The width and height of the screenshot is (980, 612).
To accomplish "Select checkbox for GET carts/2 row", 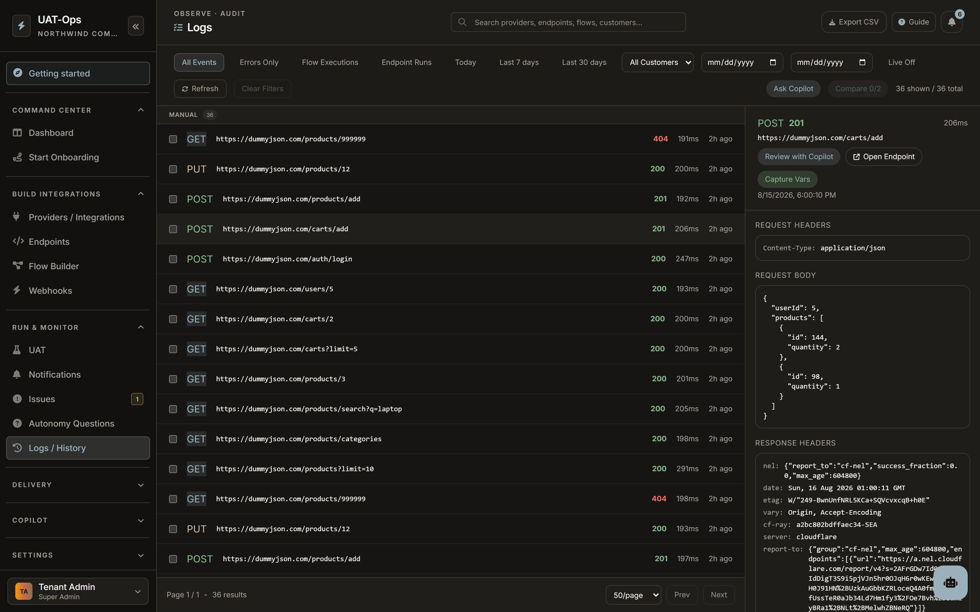I will [x=173, y=319].
